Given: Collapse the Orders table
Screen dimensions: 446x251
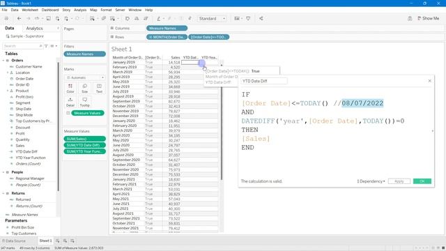Looking at the screenshot, I should 3,61.
